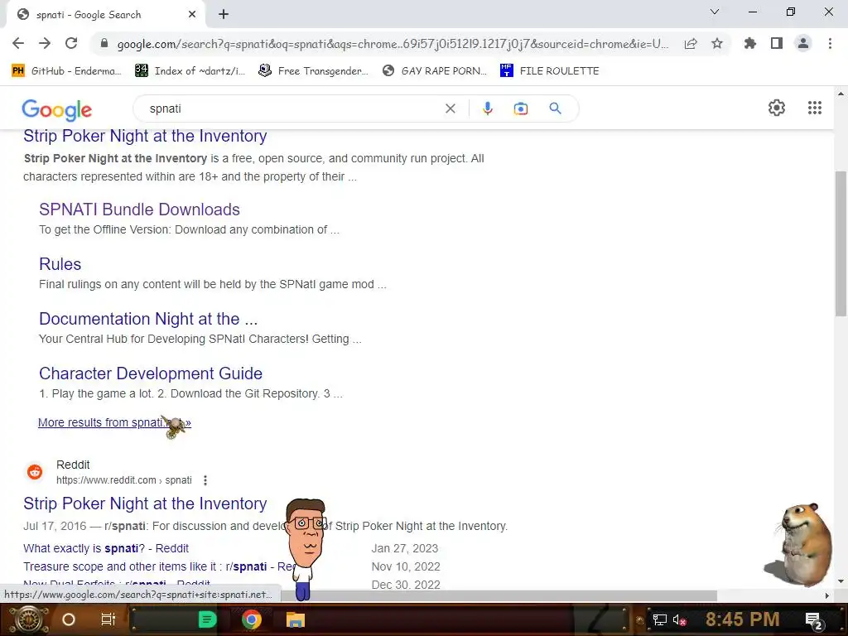Open the Google apps grid

click(x=815, y=108)
